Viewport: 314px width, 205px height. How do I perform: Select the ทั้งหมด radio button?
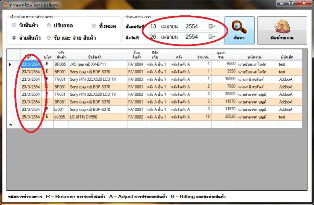94,26
